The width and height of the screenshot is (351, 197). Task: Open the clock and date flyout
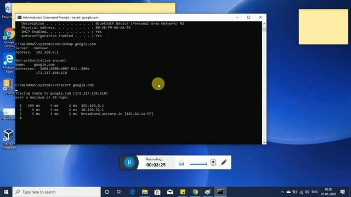point(328,192)
